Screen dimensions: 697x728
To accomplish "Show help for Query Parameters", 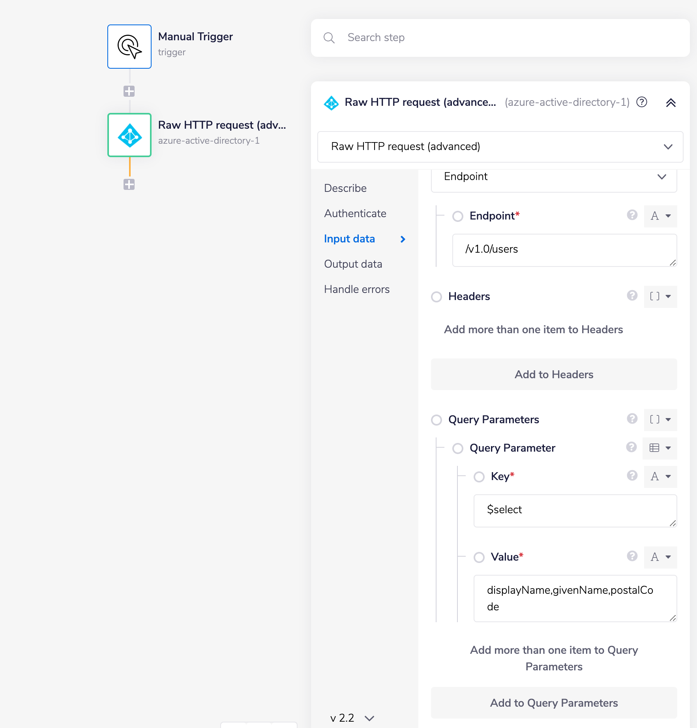I will [632, 419].
